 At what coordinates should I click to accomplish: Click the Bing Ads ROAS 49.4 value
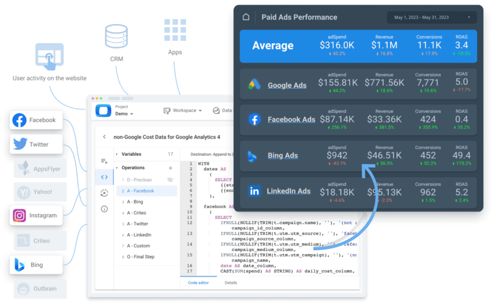pos(462,155)
